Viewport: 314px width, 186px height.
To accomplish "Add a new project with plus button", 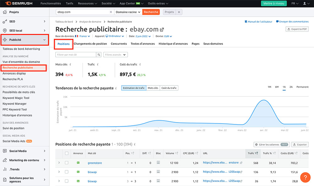I will pos(179,12).
